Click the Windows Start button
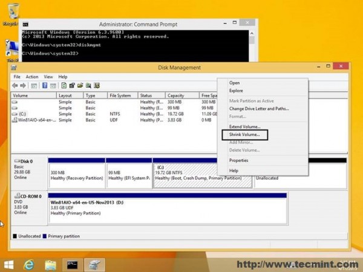This screenshot has height=272, width=363. (x=9, y=264)
